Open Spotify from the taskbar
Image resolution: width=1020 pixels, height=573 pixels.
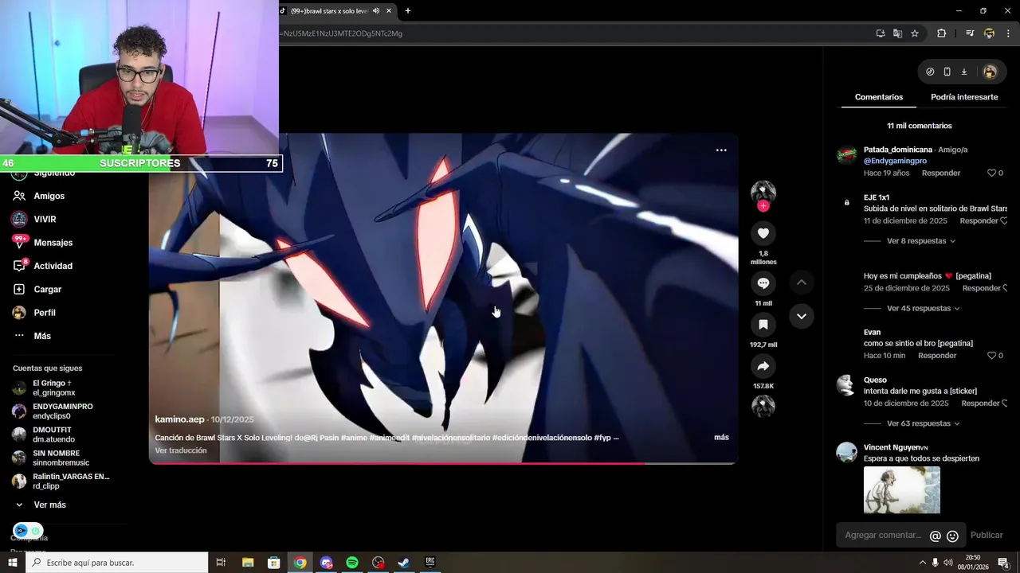tap(352, 563)
